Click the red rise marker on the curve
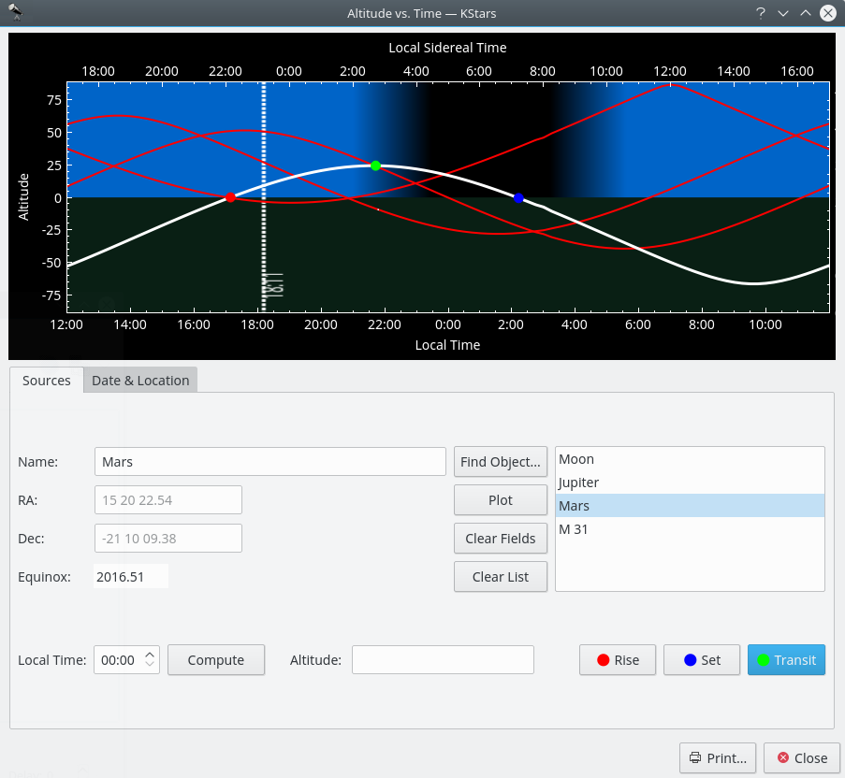 click(x=230, y=197)
